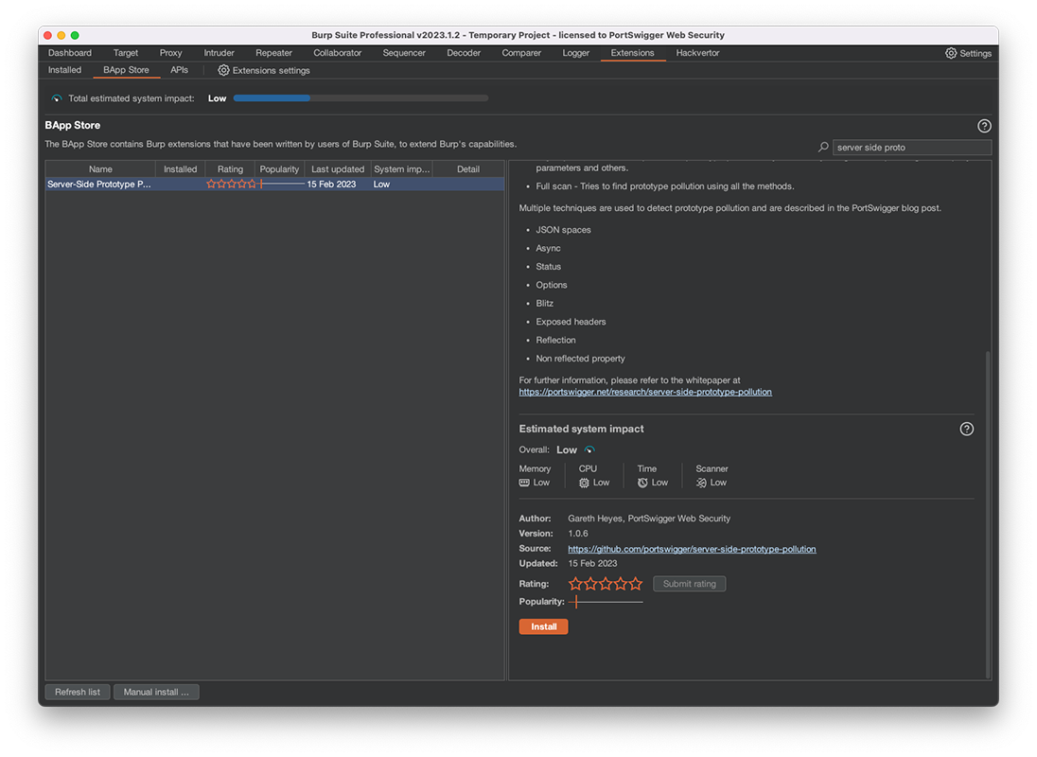Sort by the Name column header
The width and height of the screenshot is (1037, 757).
click(100, 169)
